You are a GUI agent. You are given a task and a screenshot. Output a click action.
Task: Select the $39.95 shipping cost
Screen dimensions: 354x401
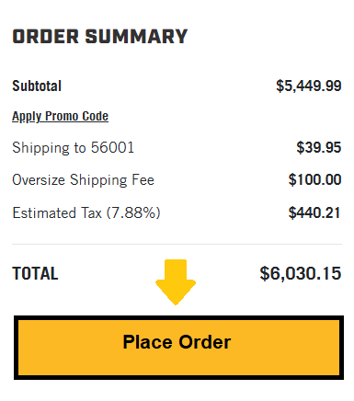click(319, 147)
